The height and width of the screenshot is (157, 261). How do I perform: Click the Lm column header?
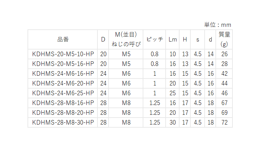[x=173, y=39]
